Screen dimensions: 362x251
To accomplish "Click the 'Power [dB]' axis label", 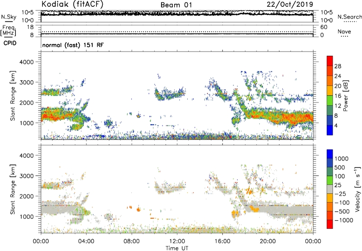I will pyautogui.click(x=346, y=96).
